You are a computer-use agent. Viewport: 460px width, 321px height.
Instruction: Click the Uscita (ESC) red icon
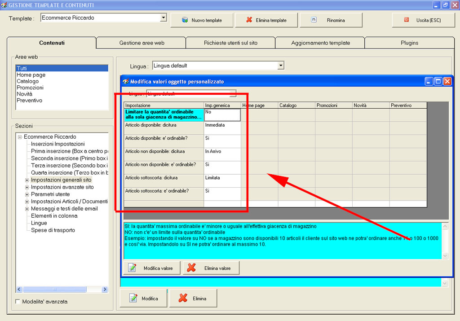[406, 20]
